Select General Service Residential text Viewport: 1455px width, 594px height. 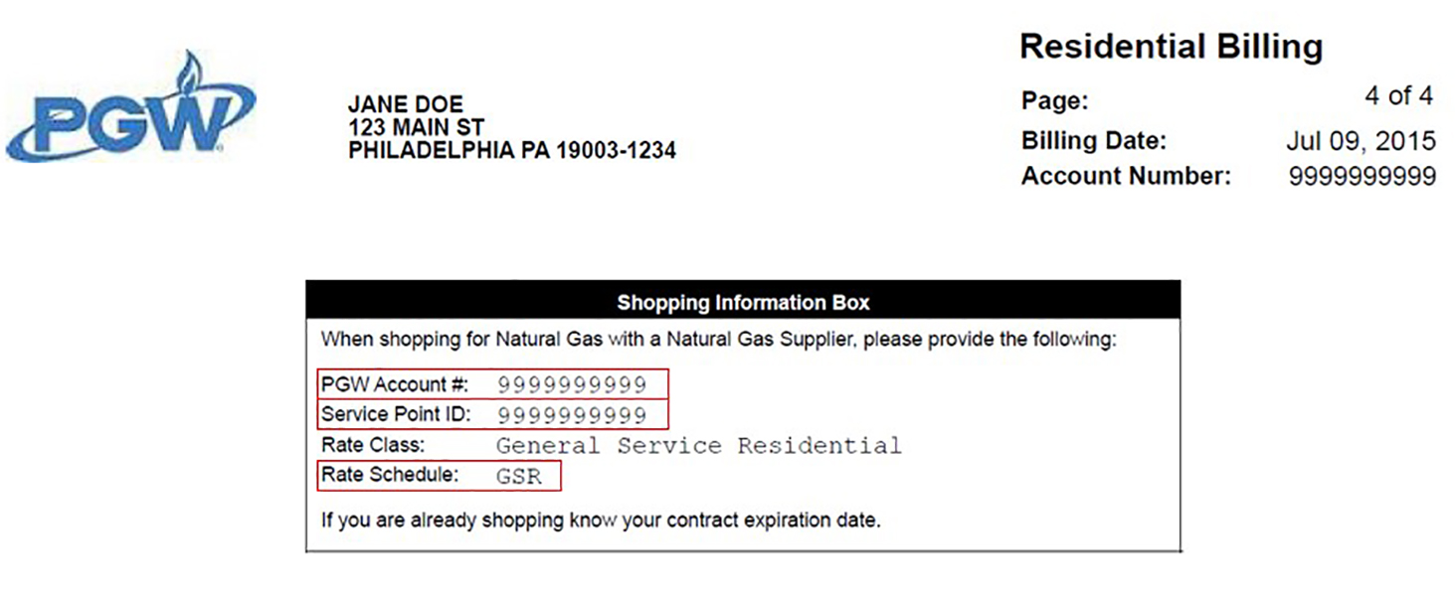pos(698,446)
